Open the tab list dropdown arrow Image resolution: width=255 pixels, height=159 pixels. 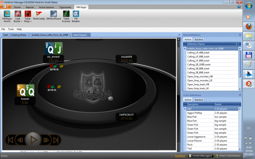[x=179, y=35]
